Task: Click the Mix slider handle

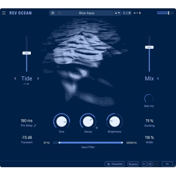Action: (x=149, y=47)
